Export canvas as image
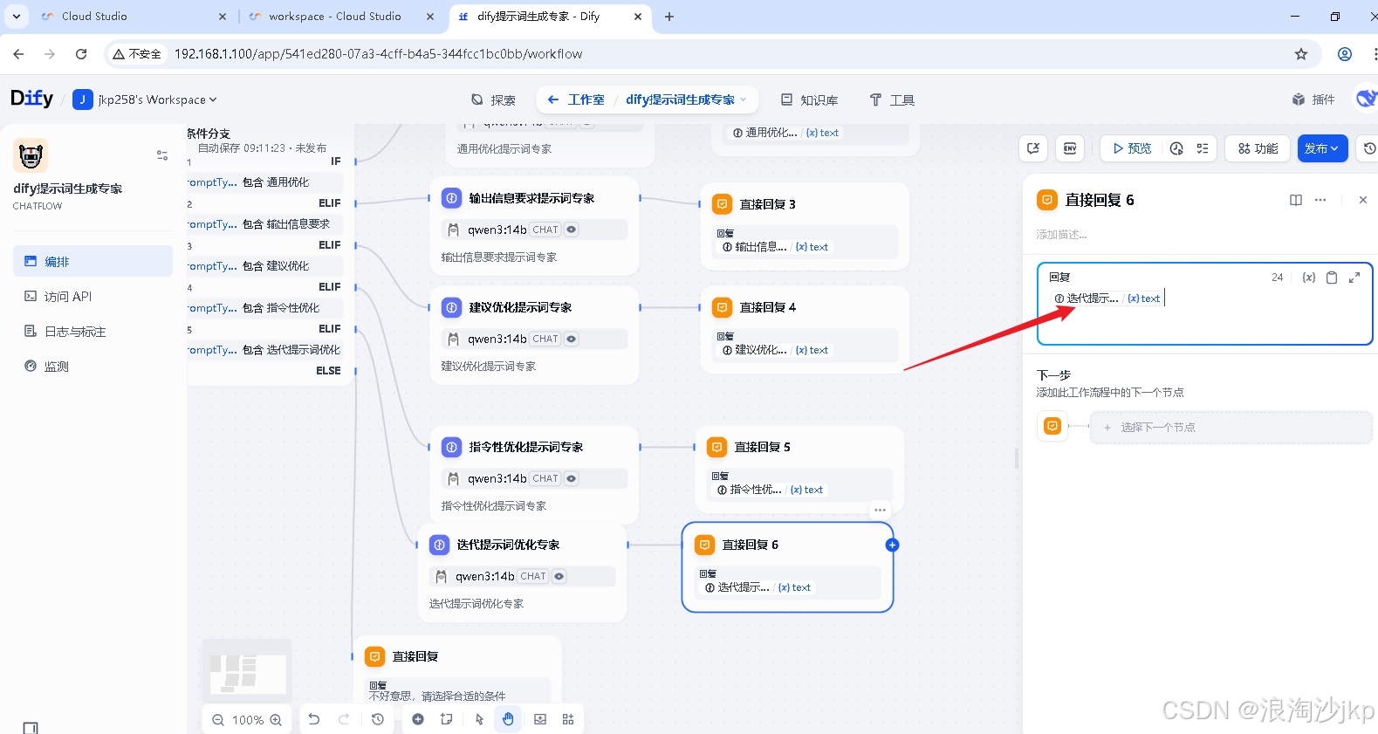 tap(540, 719)
